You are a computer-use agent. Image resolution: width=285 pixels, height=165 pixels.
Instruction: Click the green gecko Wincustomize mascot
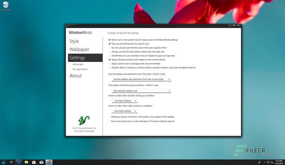[84, 120]
